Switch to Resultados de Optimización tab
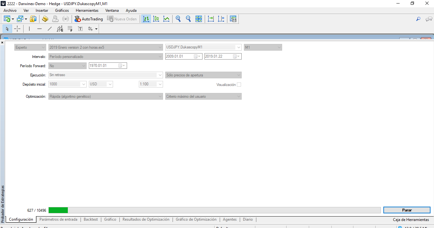 tap(146, 219)
